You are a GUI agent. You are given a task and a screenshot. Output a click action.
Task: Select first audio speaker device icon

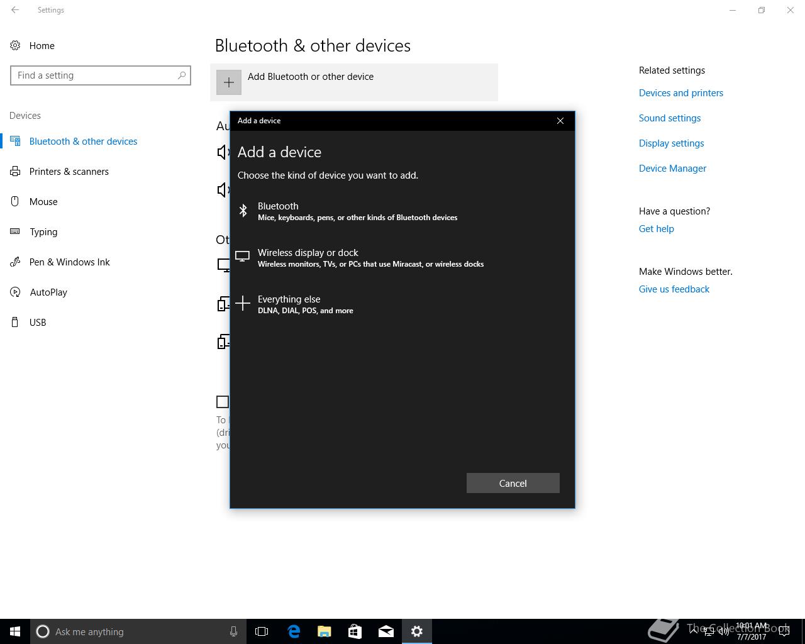223,152
